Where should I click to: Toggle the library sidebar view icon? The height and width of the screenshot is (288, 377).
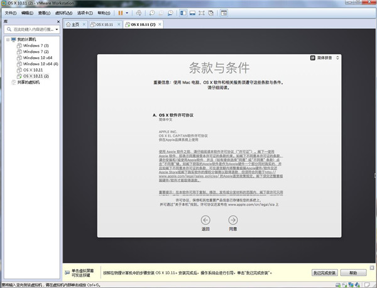point(183,13)
